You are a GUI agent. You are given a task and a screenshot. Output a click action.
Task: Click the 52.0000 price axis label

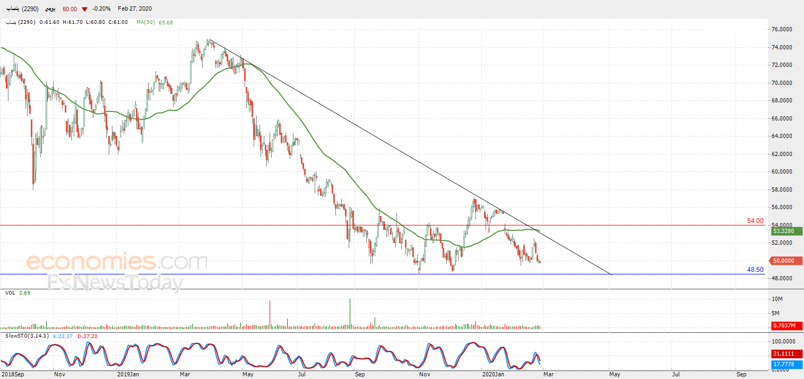coord(783,243)
